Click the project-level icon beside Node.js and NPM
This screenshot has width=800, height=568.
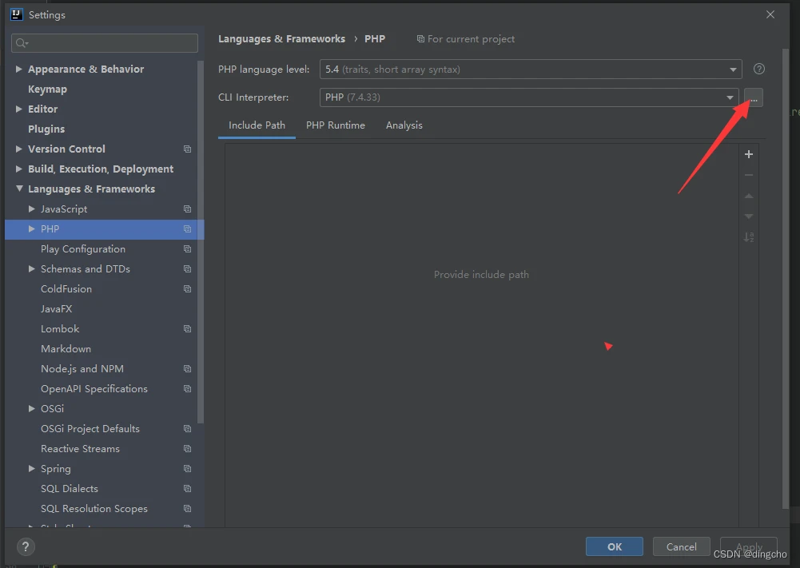[187, 368]
